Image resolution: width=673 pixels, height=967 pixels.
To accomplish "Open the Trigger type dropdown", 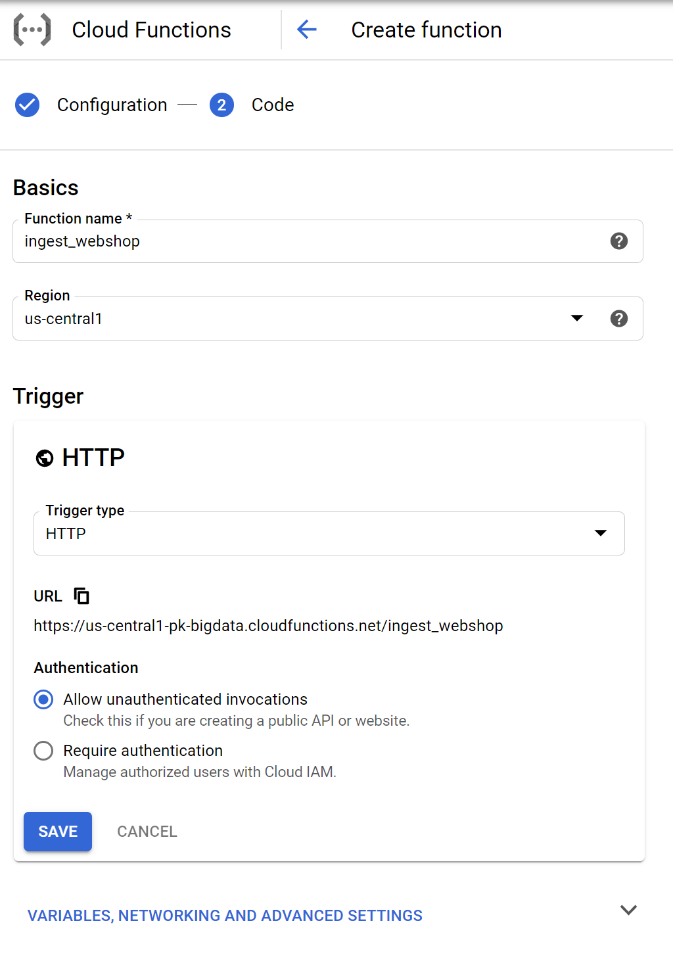I will click(329, 533).
